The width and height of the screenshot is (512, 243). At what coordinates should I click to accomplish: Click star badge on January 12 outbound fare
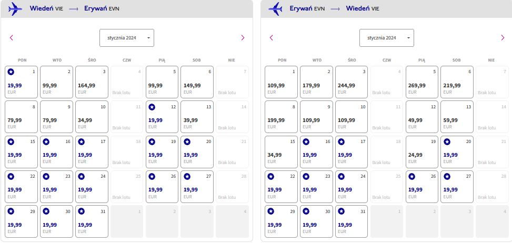(x=152, y=107)
